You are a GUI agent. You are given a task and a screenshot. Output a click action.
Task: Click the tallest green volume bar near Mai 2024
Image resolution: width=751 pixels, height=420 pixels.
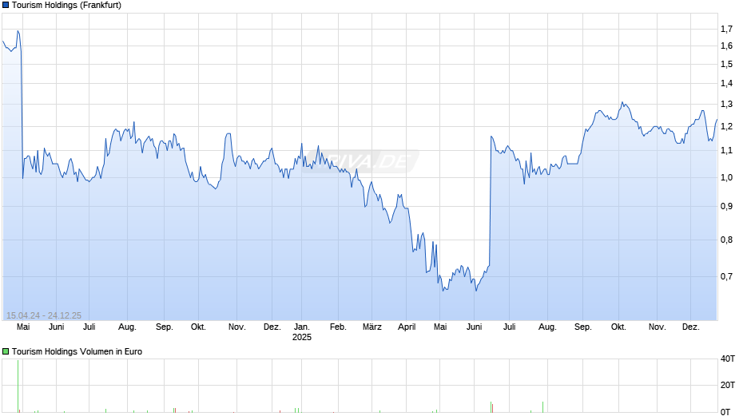(18, 386)
